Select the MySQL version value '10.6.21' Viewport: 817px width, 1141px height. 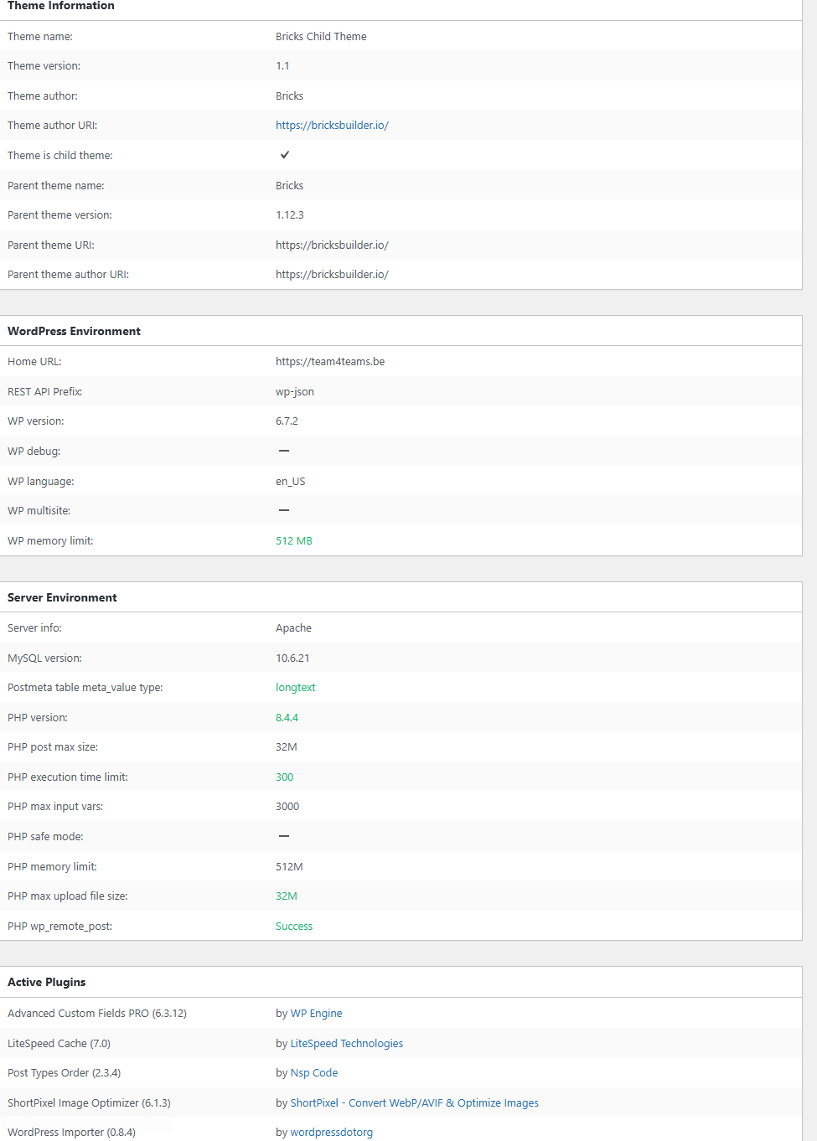[292, 658]
